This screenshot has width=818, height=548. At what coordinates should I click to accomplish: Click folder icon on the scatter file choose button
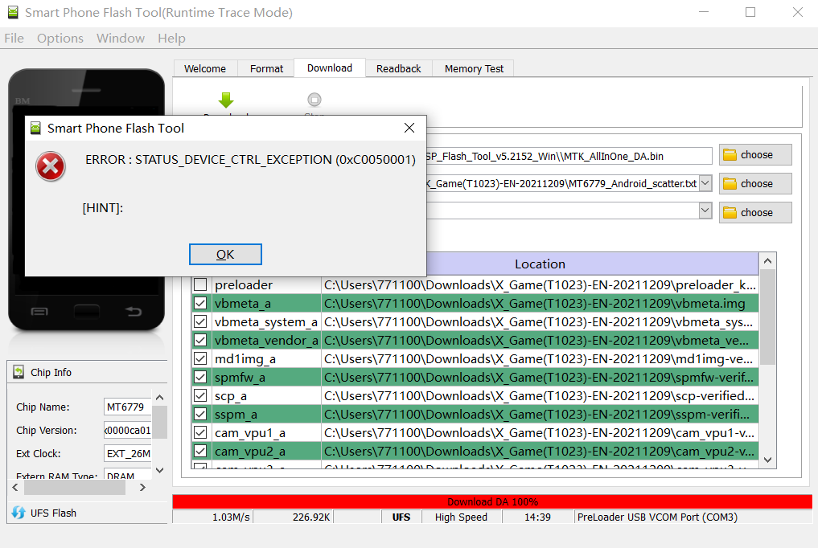coord(730,184)
